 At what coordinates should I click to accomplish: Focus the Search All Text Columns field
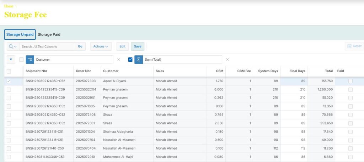(x=47, y=46)
